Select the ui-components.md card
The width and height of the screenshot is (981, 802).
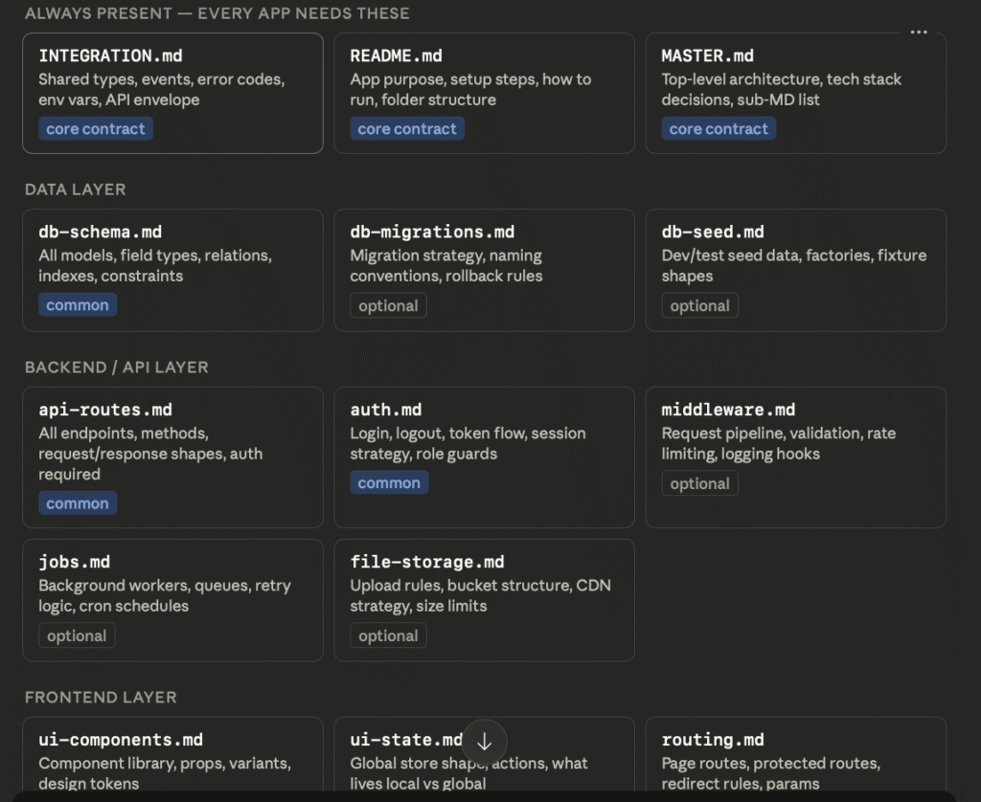tap(172, 761)
